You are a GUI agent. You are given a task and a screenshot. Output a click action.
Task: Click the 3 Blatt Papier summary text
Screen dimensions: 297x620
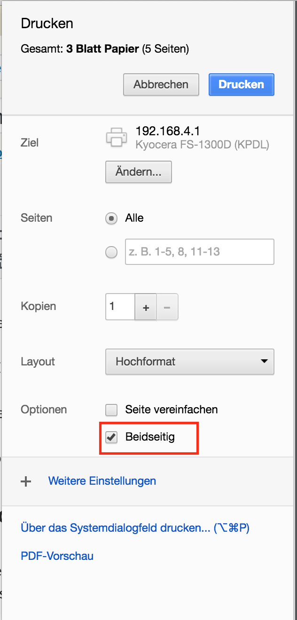tap(102, 49)
